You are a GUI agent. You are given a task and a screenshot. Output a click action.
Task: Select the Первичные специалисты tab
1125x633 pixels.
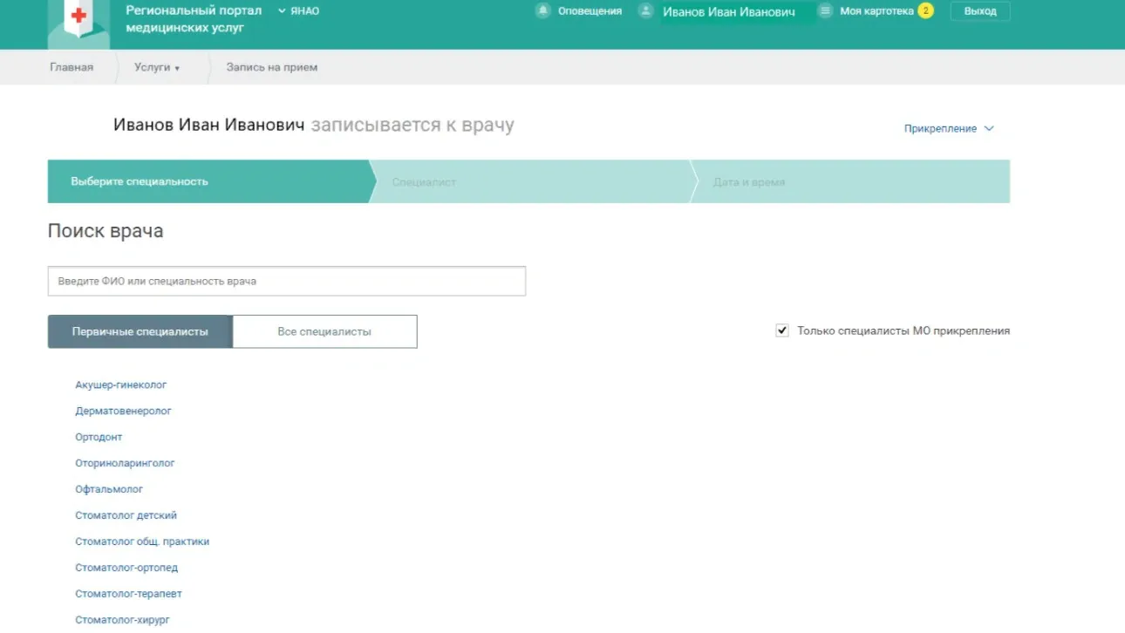click(x=140, y=331)
